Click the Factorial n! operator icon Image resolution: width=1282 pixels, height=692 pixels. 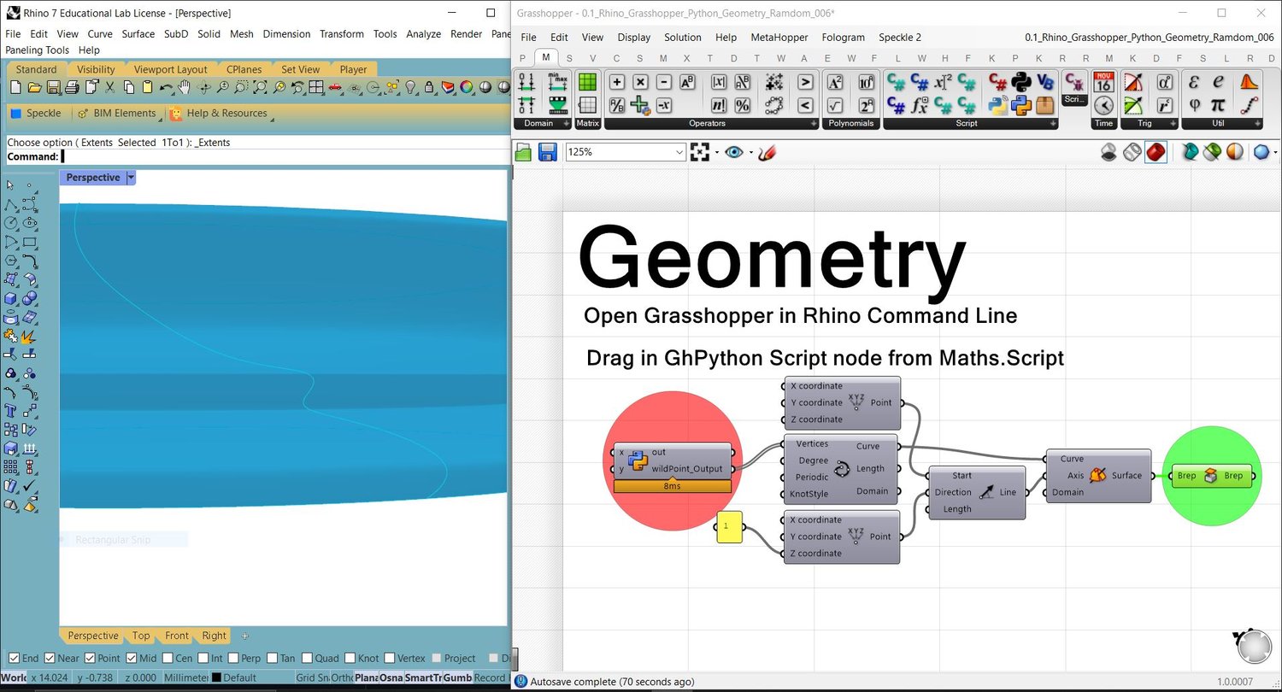719,105
